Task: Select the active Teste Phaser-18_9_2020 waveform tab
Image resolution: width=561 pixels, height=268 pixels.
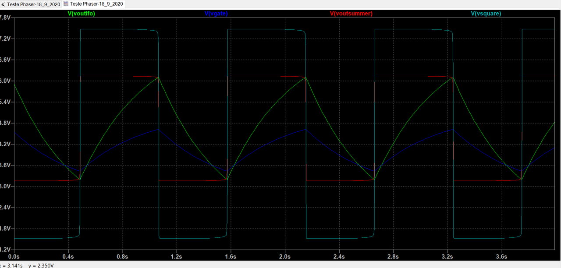Action: (94, 4)
